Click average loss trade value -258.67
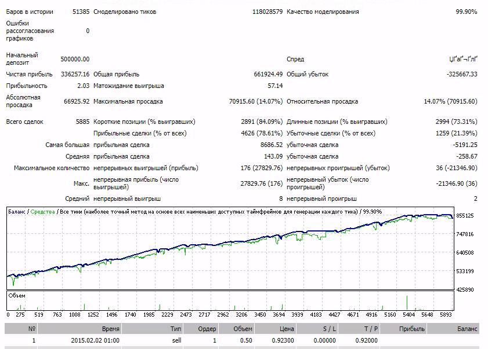The image size is (488, 349). tap(467, 156)
